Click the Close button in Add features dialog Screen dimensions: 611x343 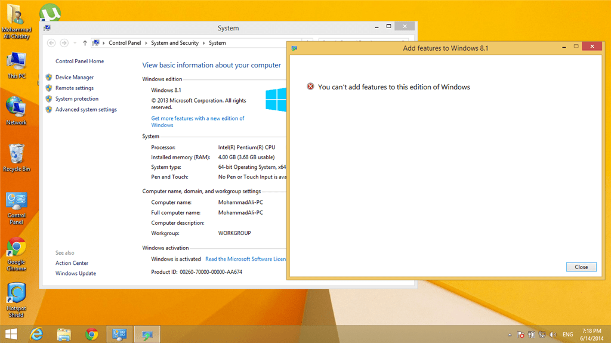(581, 267)
